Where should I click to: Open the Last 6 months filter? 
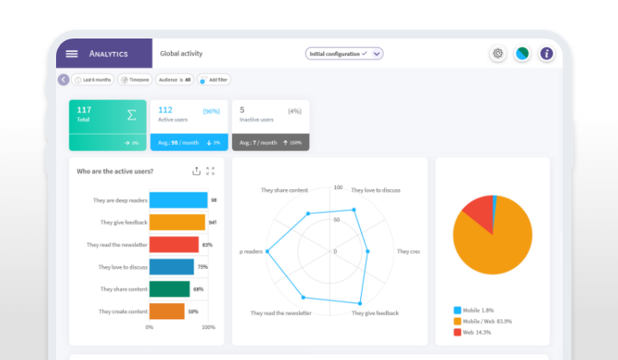tap(93, 80)
